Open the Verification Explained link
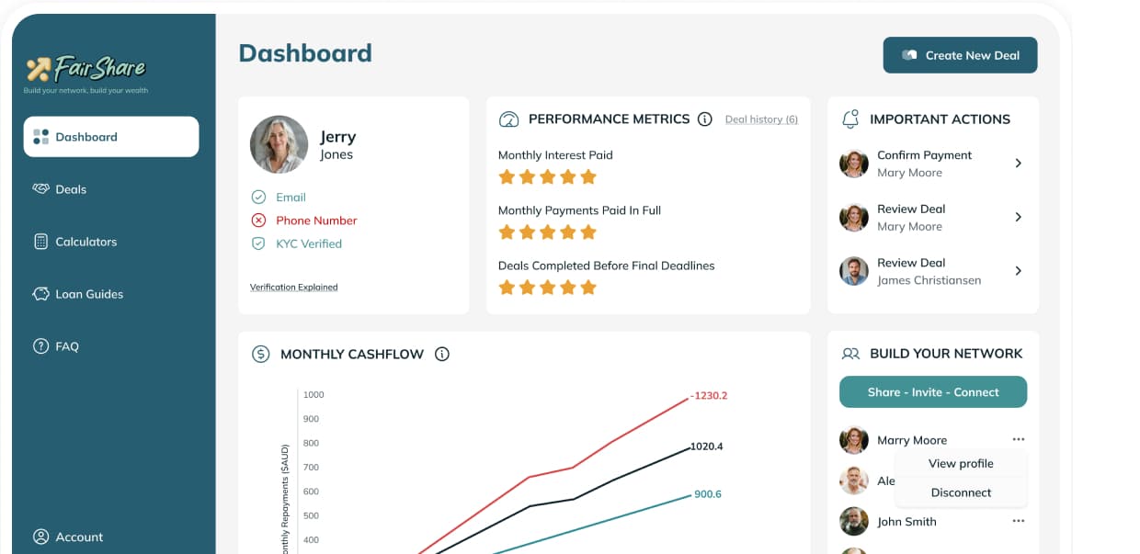 (293, 288)
